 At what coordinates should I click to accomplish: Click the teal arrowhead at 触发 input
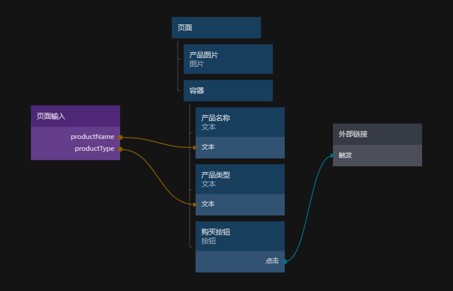pyautogui.click(x=332, y=156)
